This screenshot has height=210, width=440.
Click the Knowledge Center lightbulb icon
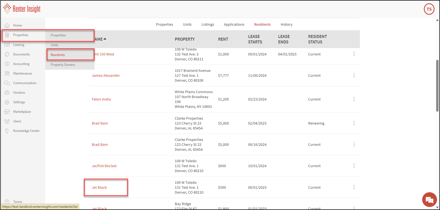click(7, 131)
